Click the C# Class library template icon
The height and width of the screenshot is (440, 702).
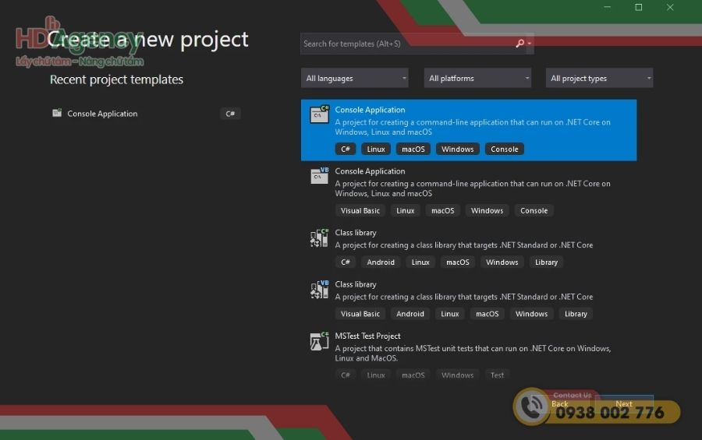[x=319, y=238]
